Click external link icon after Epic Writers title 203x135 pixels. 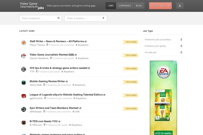[x=80, y=108]
